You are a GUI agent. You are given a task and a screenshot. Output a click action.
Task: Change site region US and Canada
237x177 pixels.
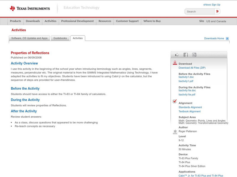pos(216,21)
